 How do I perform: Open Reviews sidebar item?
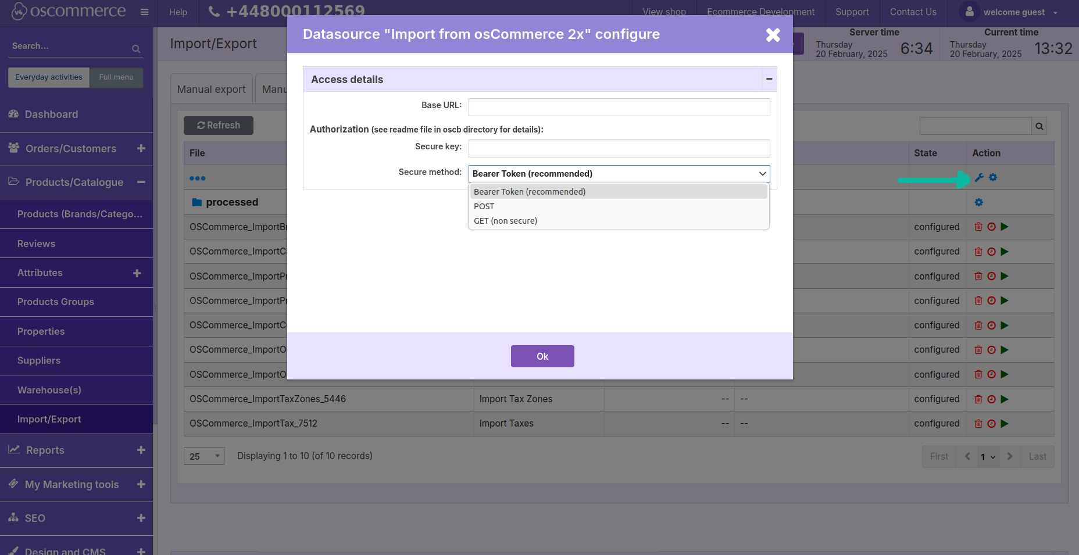(36, 244)
